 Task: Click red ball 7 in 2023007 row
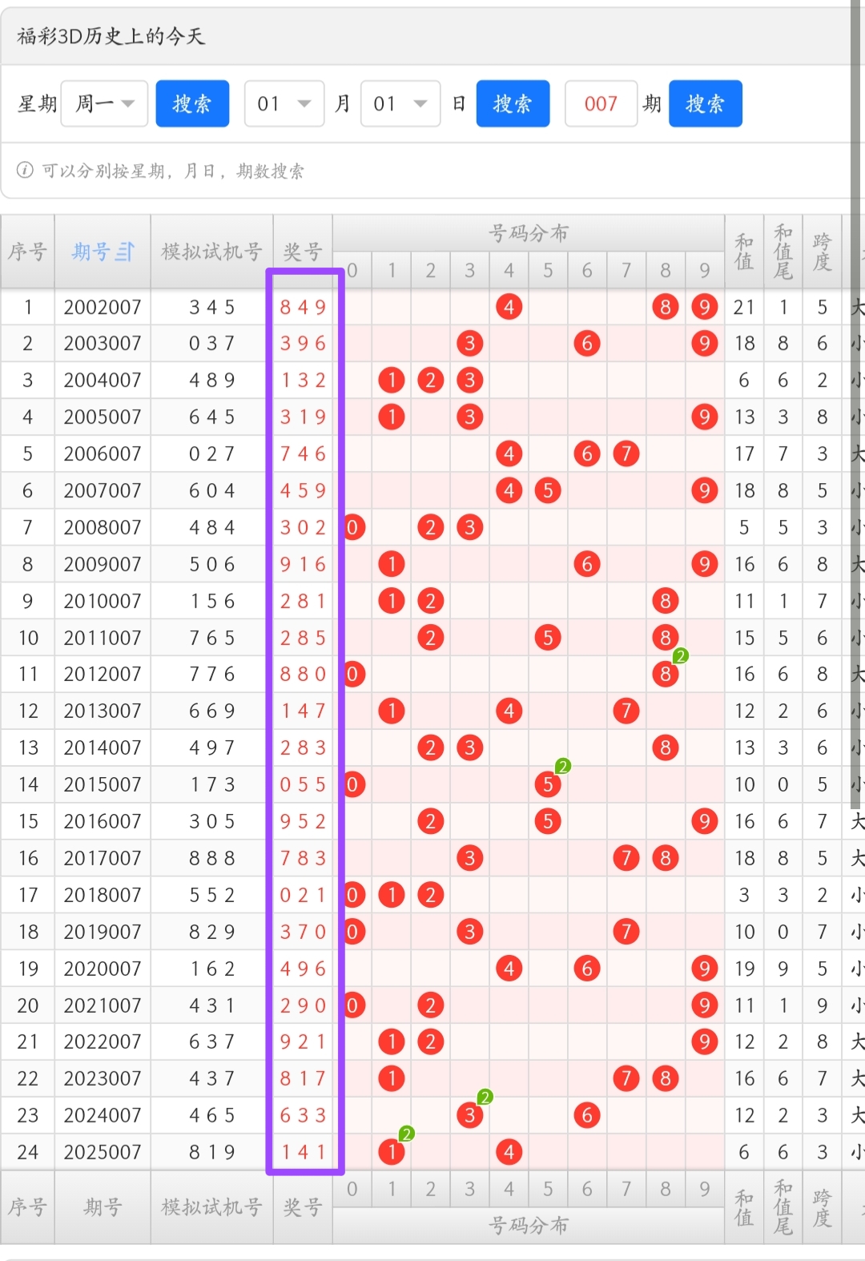[626, 1078]
